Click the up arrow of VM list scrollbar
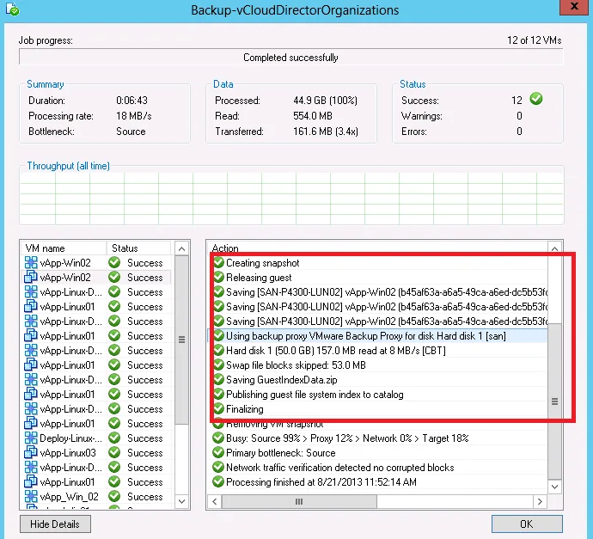Viewport: 593px width, 539px height. tap(181, 249)
